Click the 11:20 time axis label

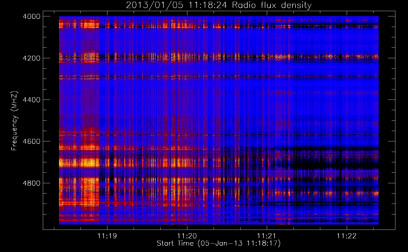point(187,236)
